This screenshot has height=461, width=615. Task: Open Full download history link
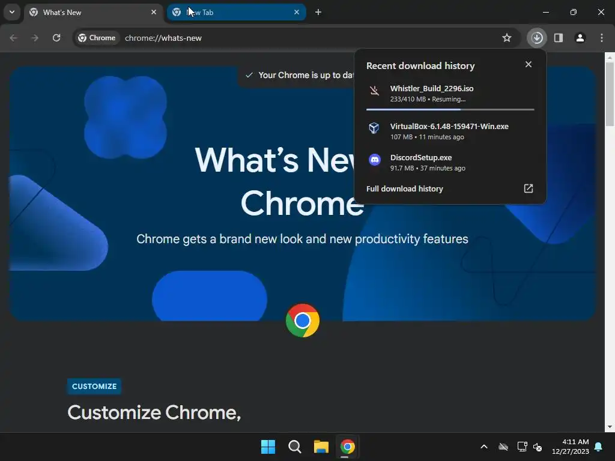tap(404, 188)
